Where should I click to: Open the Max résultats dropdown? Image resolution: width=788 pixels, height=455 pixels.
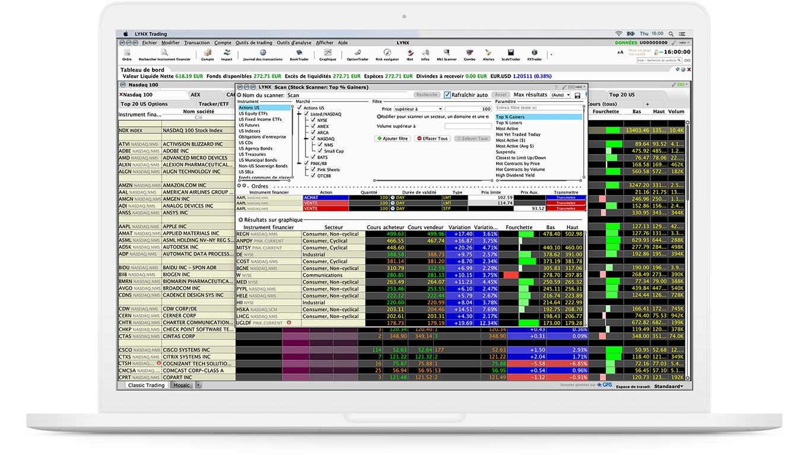pyautogui.click(x=560, y=95)
